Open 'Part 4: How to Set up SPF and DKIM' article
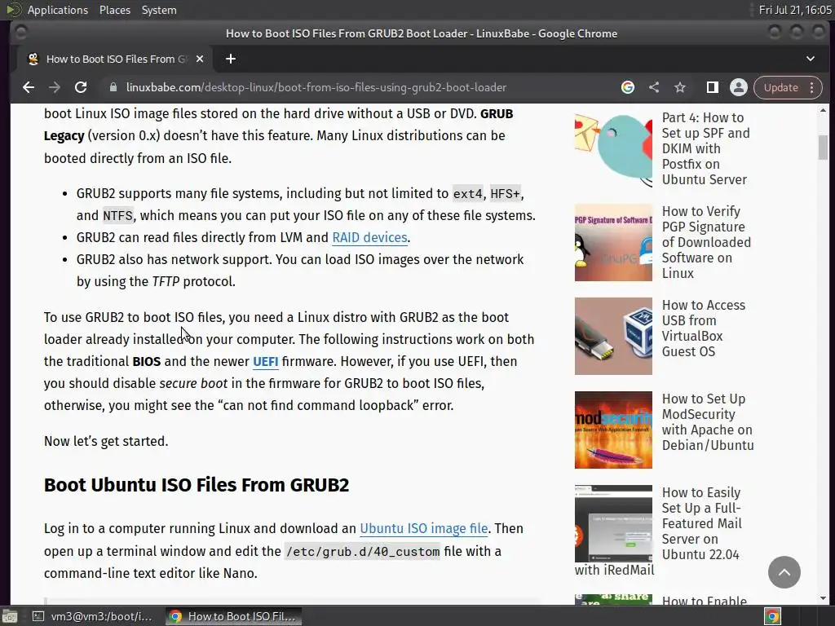Viewport: 835px width, 626px height. (705, 148)
